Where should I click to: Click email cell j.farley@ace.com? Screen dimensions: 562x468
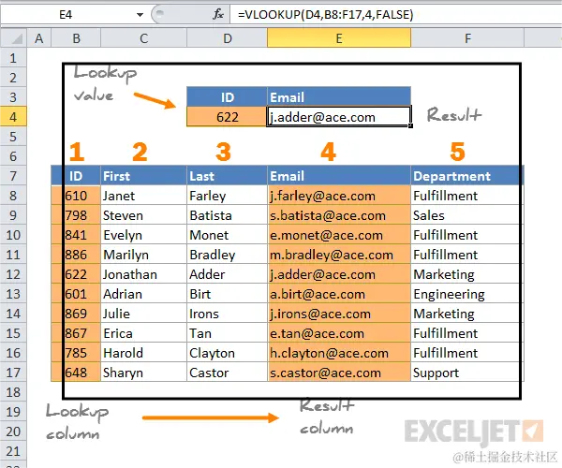click(339, 196)
